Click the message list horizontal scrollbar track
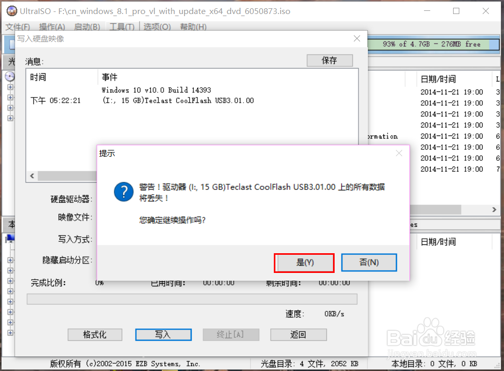 click(67, 176)
